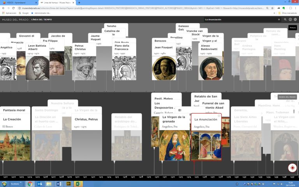Open the Christus, Petrus grey card
This screenshot has height=187, width=299.
point(87,137)
